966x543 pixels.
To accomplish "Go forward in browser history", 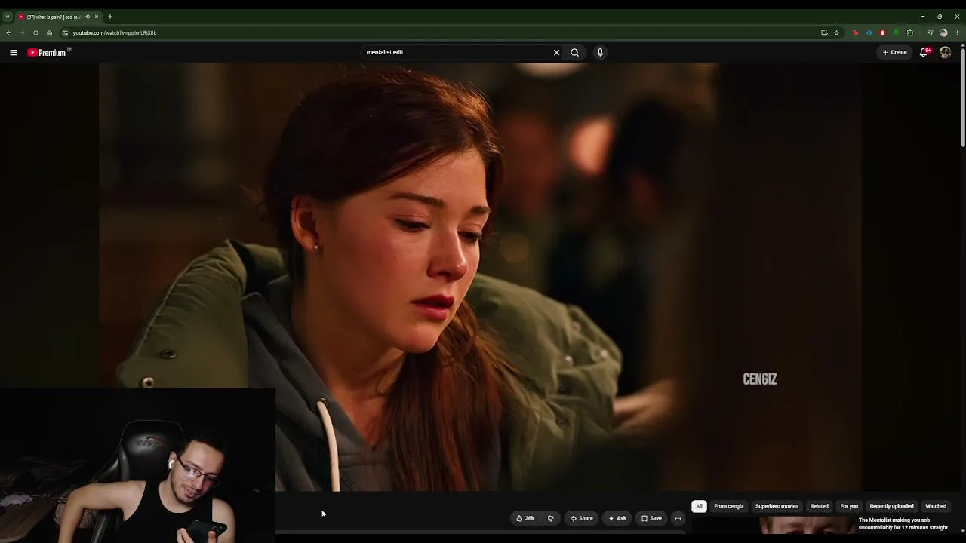I will coord(22,32).
